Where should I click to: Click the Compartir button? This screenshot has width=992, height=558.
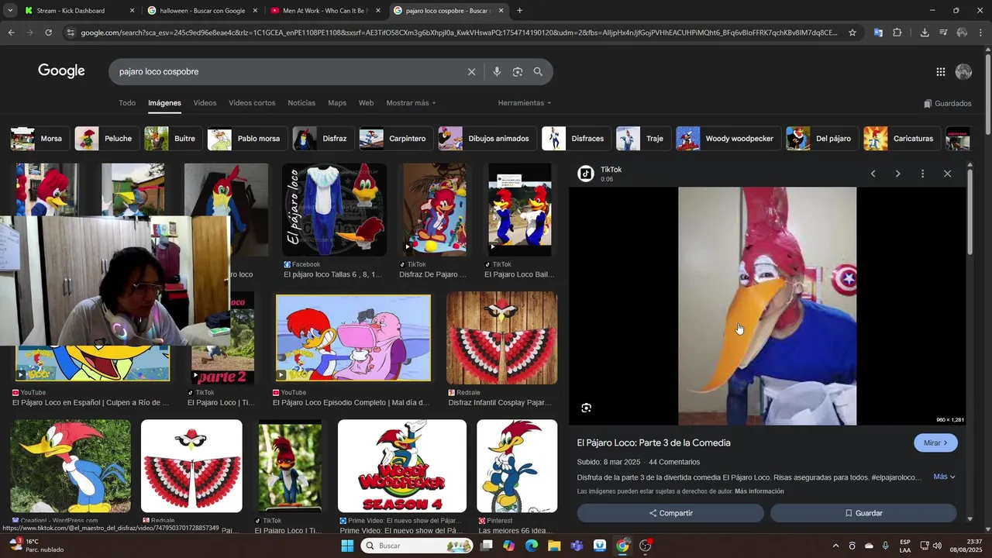tap(670, 513)
